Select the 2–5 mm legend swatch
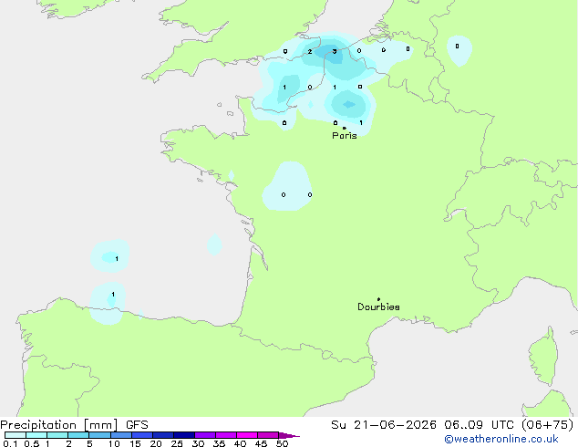 coord(78,435)
